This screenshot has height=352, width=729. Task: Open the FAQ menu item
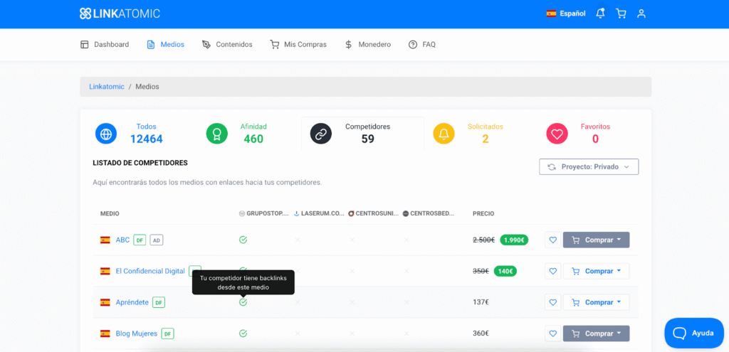coord(422,45)
